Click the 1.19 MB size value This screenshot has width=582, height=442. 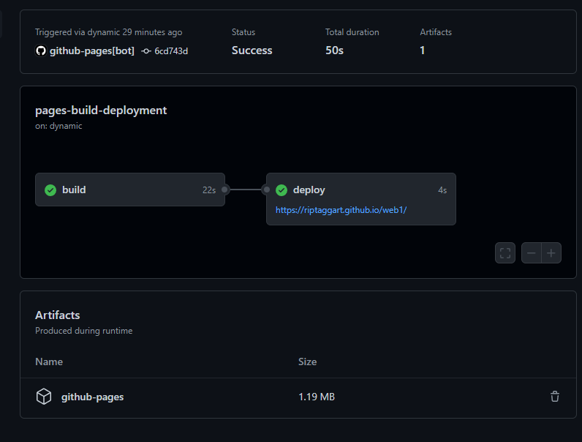(317, 397)
